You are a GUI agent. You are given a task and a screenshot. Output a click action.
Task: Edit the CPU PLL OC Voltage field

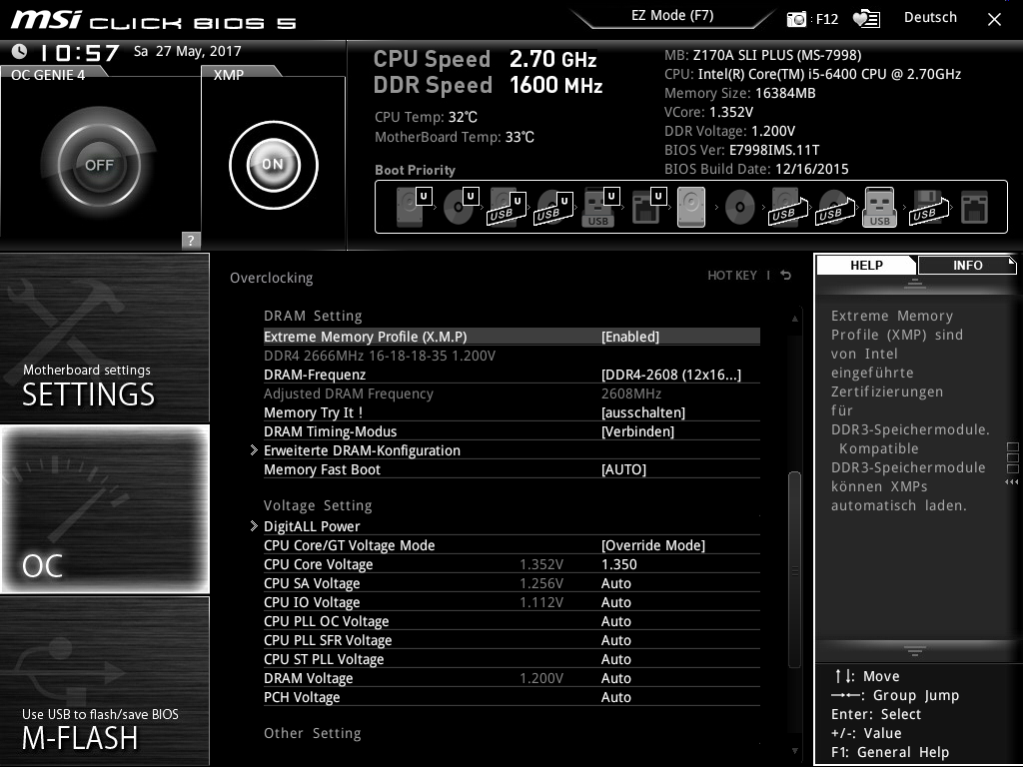tap(615, 621)
